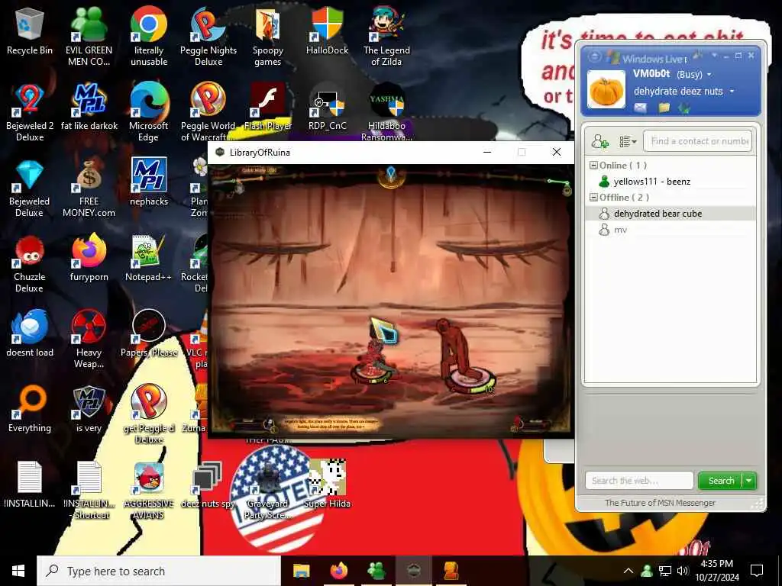Select the !INSTALLIN... text file icon
This screenshot has height=586, width=782.
pyautogui.click(x=30, y=484)
